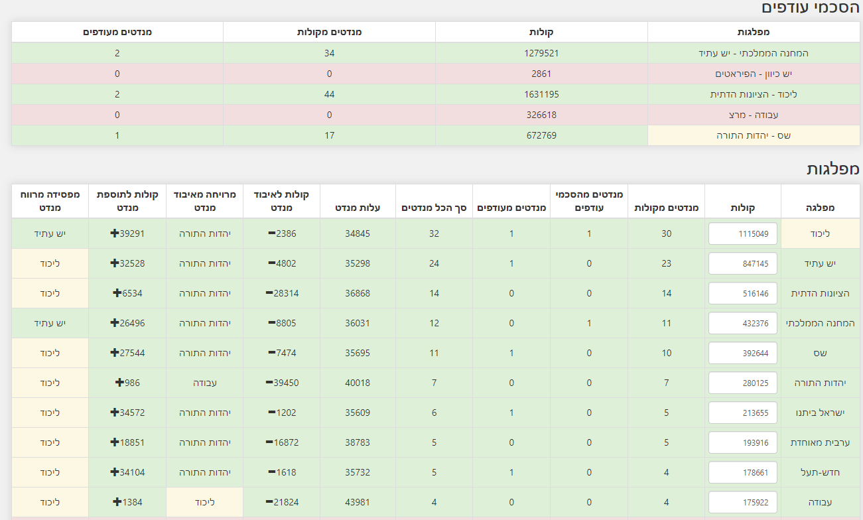Click the minus value 39450 cell
Screen dimensions: 863x520
pos(282,383)
